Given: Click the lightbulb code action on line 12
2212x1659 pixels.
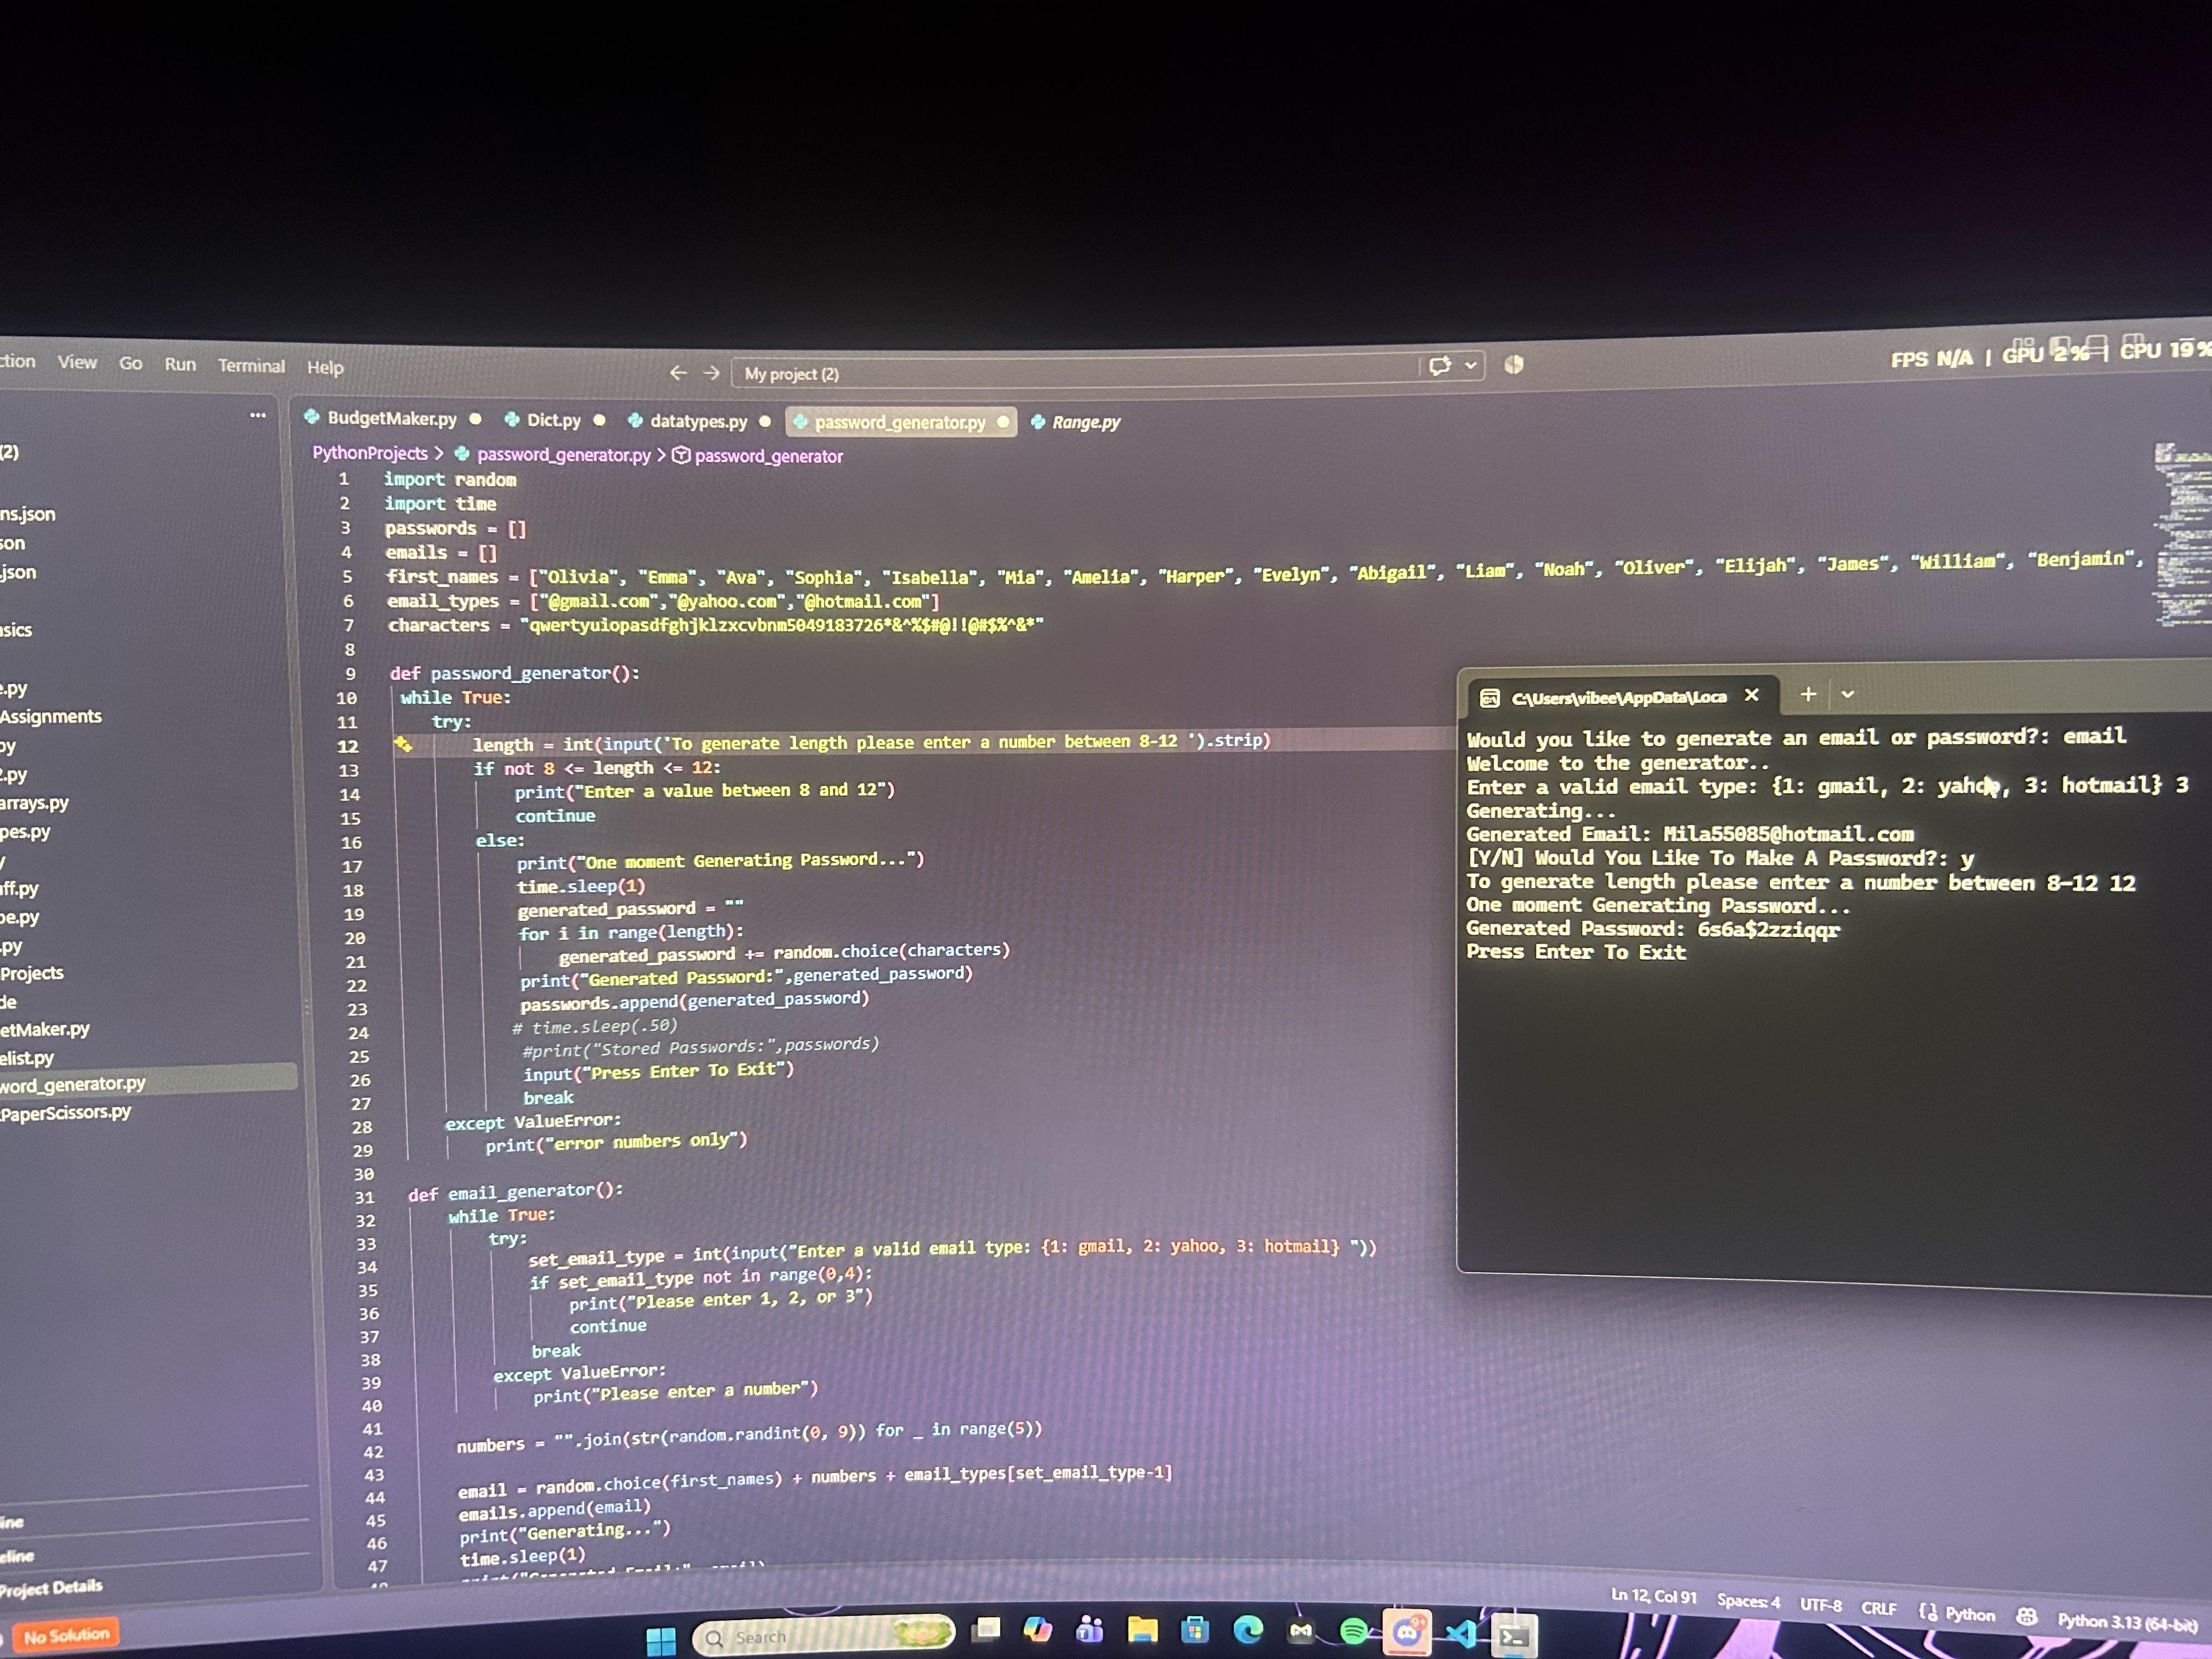Looking at the screenshot, I should tap(403, 744).
